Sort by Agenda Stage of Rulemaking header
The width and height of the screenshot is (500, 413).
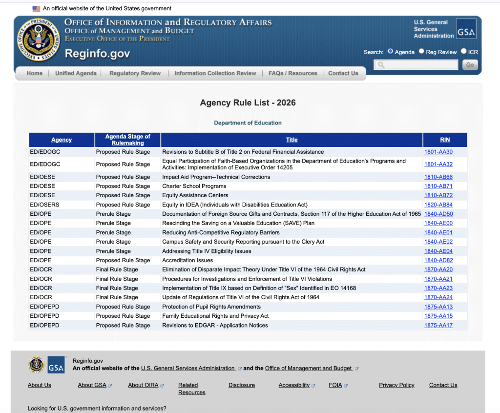pyautogui.click(x=127, y=140)
